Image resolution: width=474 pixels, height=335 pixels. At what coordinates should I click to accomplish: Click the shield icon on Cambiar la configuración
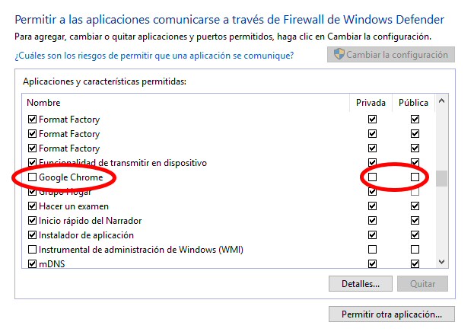tap(339, 55)
